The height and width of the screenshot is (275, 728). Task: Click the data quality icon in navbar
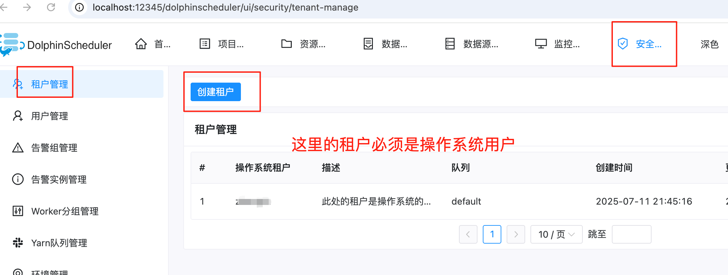tap(368, 44)
